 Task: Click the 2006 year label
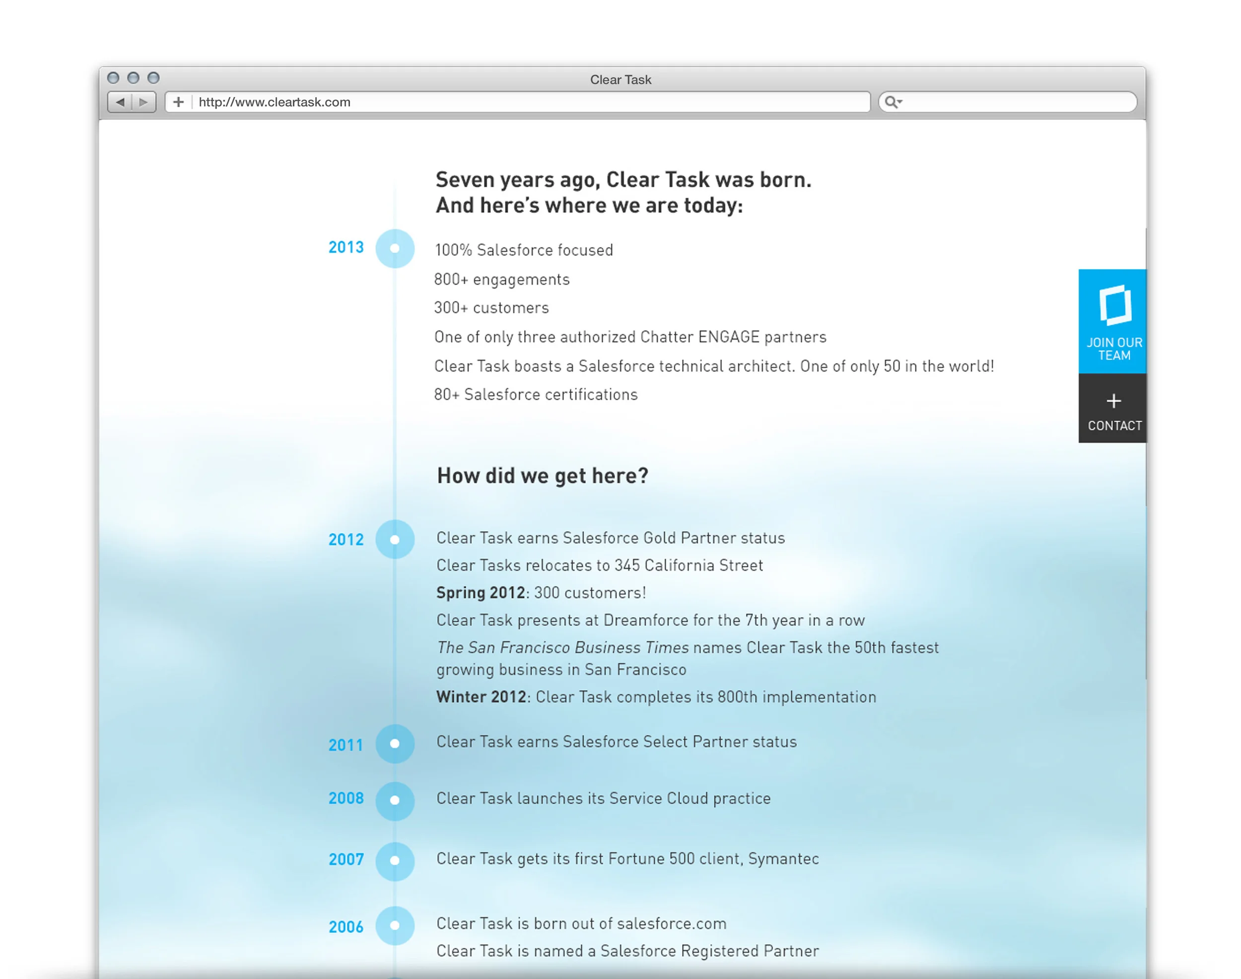346,927
